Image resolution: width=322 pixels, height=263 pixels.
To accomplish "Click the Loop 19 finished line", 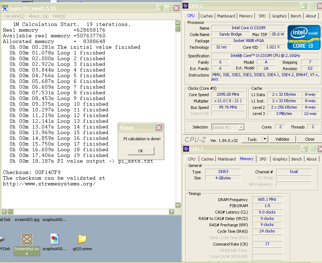I will pos(59,155).
